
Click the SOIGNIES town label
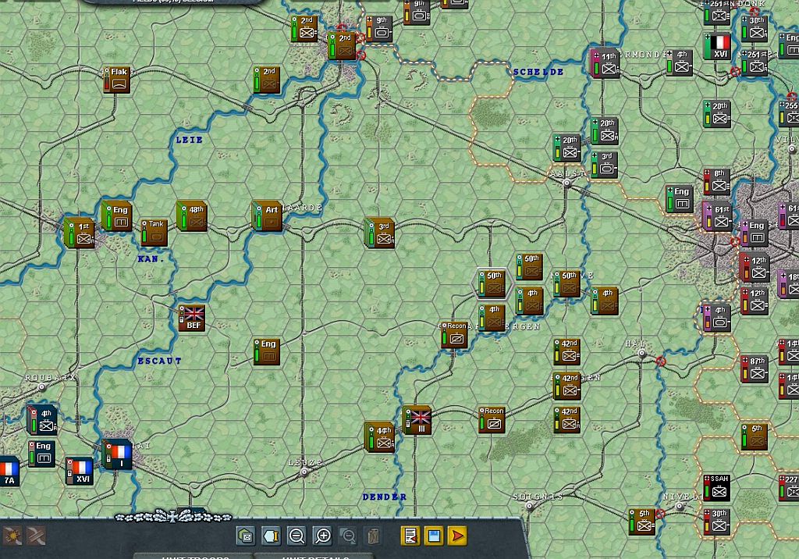[x=538, y=497]
